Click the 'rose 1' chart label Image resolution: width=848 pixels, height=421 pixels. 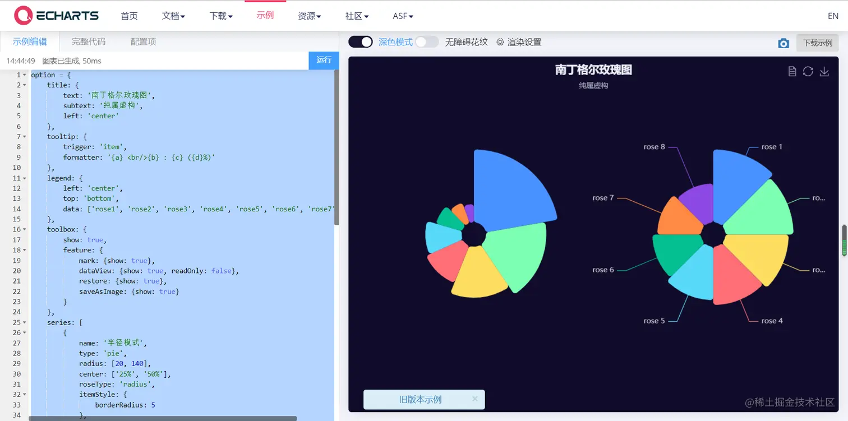772,147
